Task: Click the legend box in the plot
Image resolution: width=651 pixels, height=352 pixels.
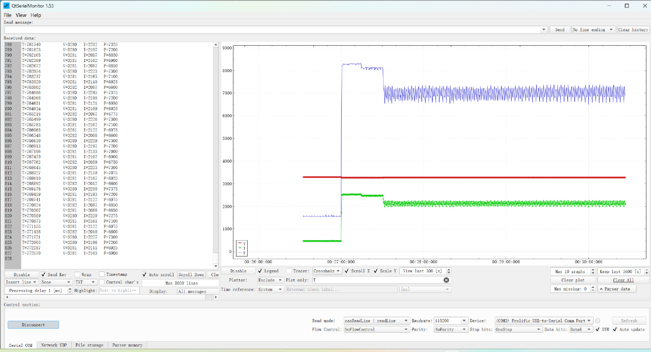Action: pyautogui.click(x=242, y=248)
